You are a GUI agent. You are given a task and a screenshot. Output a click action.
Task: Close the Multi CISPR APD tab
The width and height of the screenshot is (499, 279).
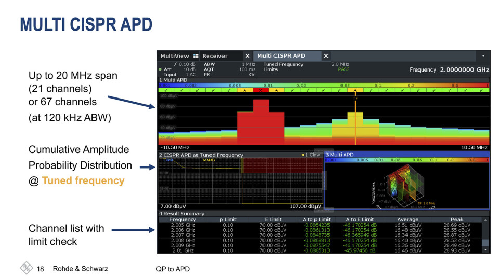click(326, 56)
